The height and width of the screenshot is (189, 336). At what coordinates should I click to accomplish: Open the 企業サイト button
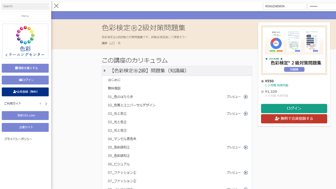[x=25, y=127]
